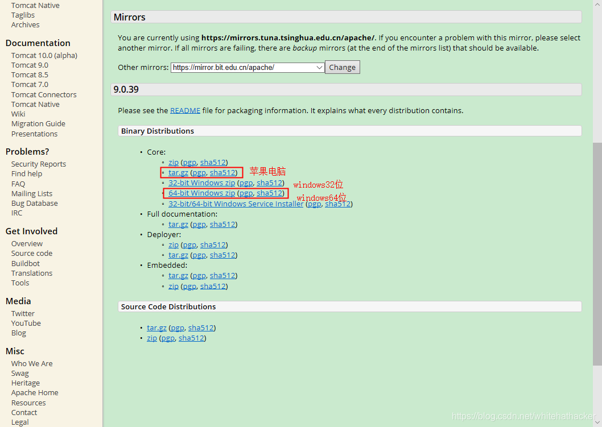Viewport: 602px width, 427px height.
Task: Open sha512 for source code zip
Action: click(x=191, y=338)
